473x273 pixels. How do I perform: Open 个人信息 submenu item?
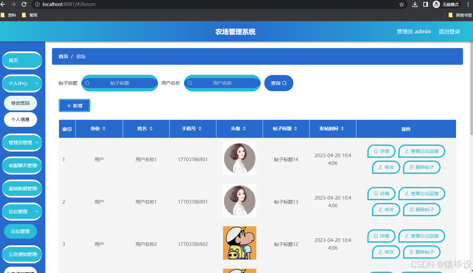20,119
